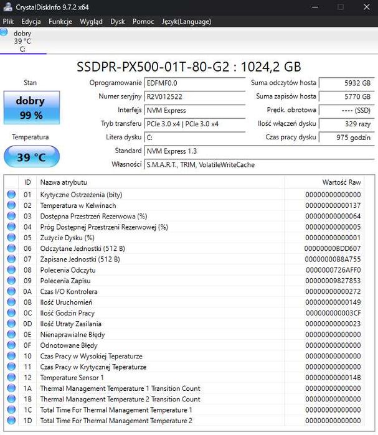
Task: Click the status orb for Czas Pracy w Wysokiej Teperaturze
Action: coord(11,356)
